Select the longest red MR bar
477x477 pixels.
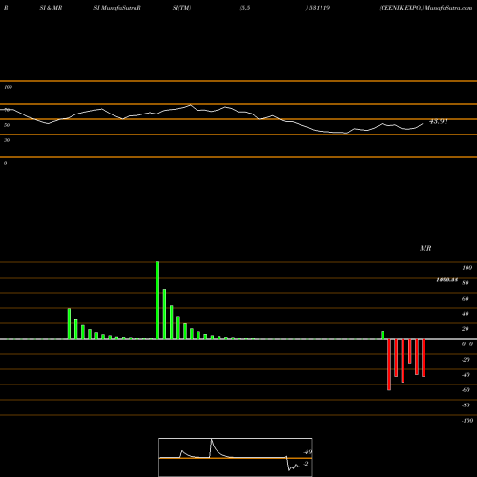[x=389, y=364]
